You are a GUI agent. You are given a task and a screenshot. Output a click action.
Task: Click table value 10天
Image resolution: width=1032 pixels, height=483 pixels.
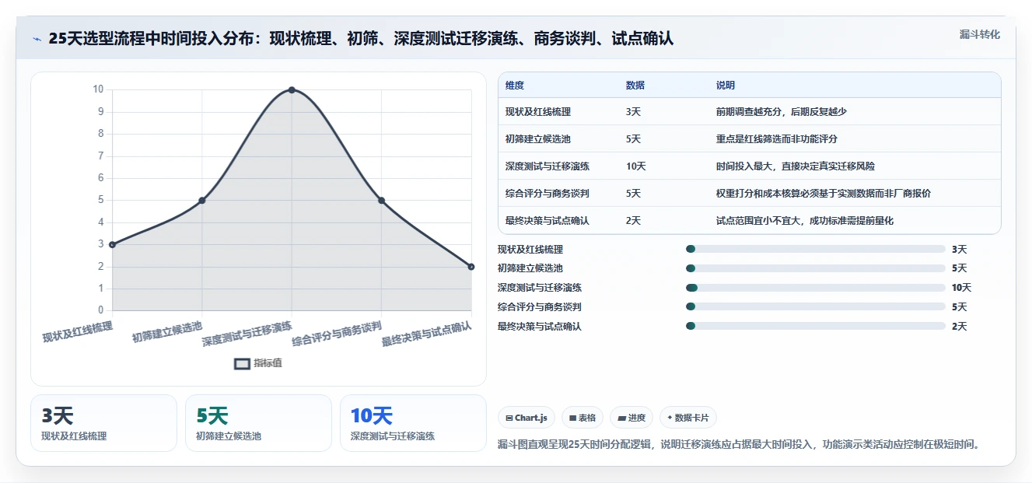(x=636, y=166)
